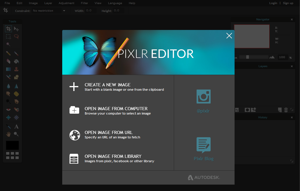Image resolution: width=300 pixels, height=191 pixels.
Task: Click the Height input field
Action: pyautogui.click(x=118, y=10)
